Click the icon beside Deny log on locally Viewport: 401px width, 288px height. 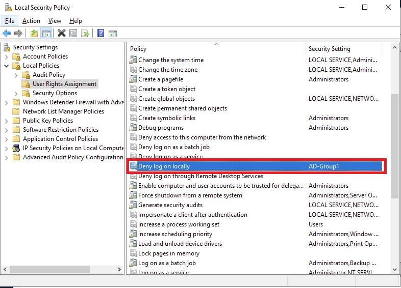point(133,166)
